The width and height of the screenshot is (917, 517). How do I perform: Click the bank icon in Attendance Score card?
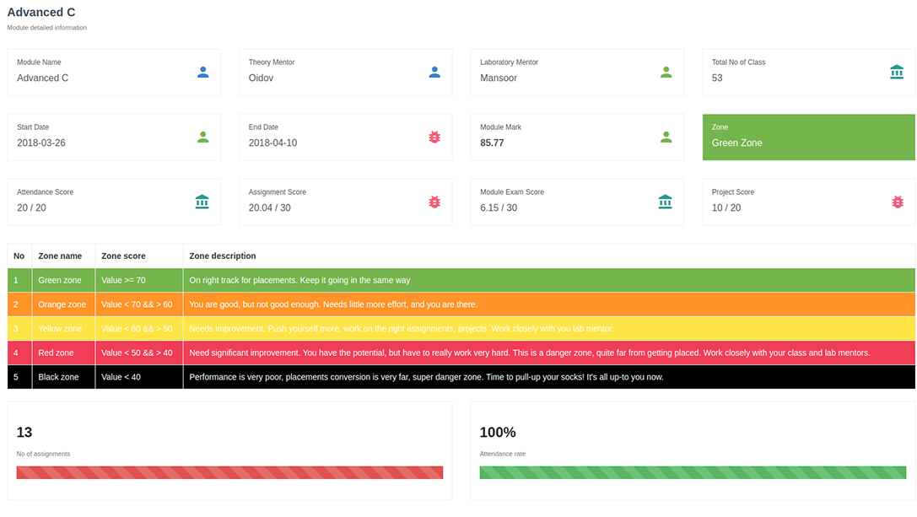[x=202, y=202]
